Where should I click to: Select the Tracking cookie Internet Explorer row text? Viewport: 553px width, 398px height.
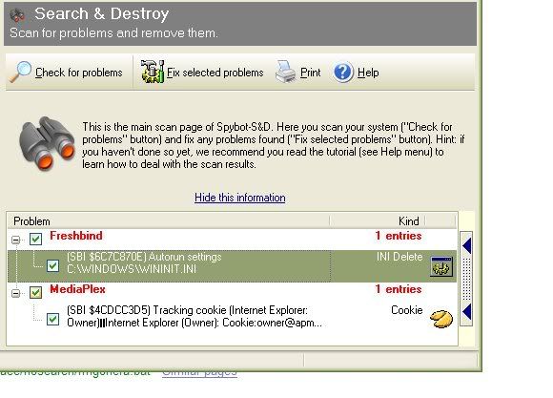194,317
